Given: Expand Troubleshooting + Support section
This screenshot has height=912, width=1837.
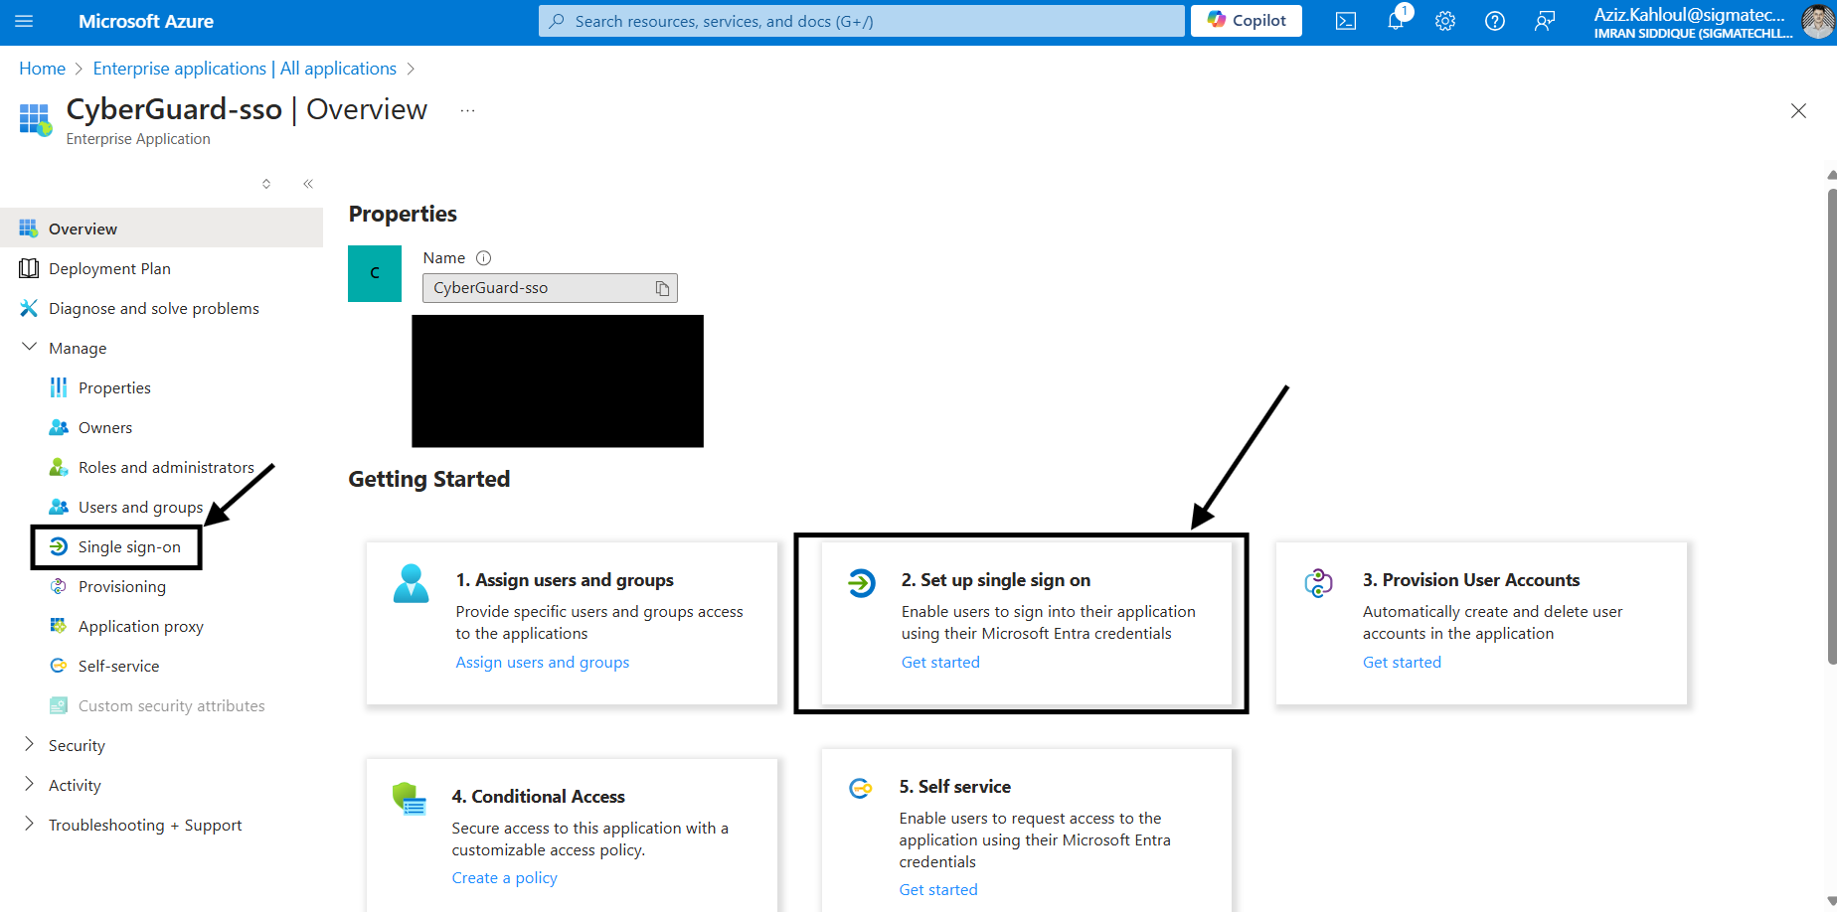Looking at the screenshot, I should 30,825.
